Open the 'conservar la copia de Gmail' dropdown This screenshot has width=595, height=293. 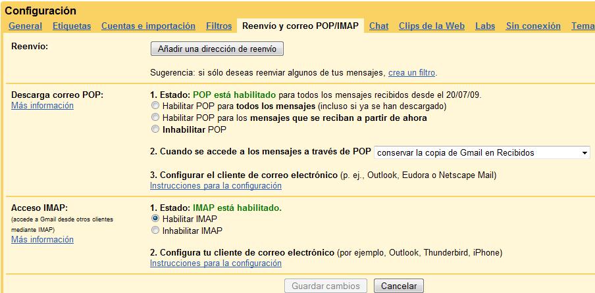coord(482,153)
